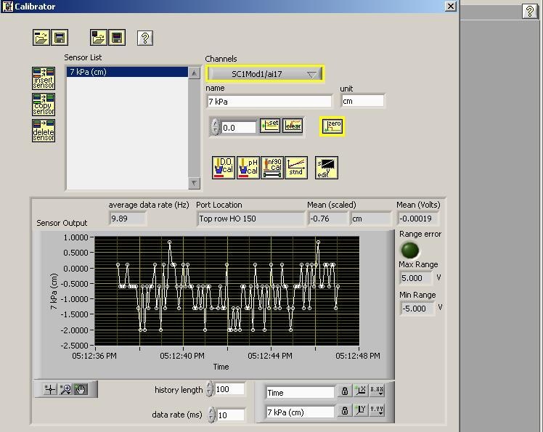Click the clear offset icon
Image resolution: width=543 pixels, height=432 pixels.
(293, 126)
